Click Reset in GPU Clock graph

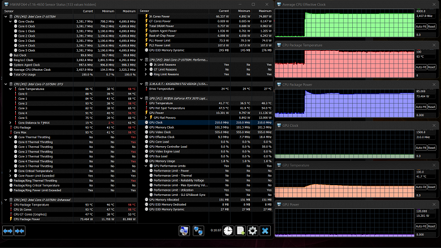(x=432, y=148)
